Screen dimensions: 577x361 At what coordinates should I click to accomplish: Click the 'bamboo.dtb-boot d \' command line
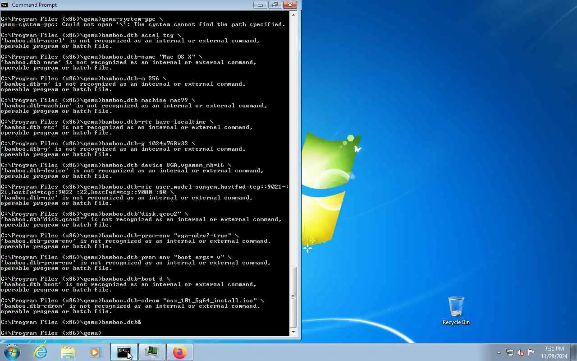coord(85,279)
